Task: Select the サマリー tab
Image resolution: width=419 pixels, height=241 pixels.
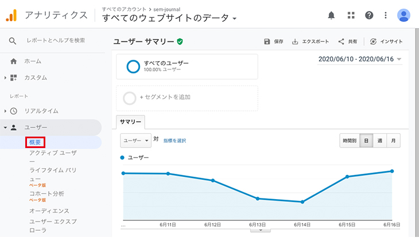Action: click(130, 122)
